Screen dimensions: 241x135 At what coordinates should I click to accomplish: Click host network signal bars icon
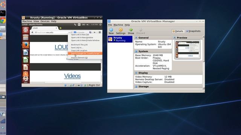(3, 121)
